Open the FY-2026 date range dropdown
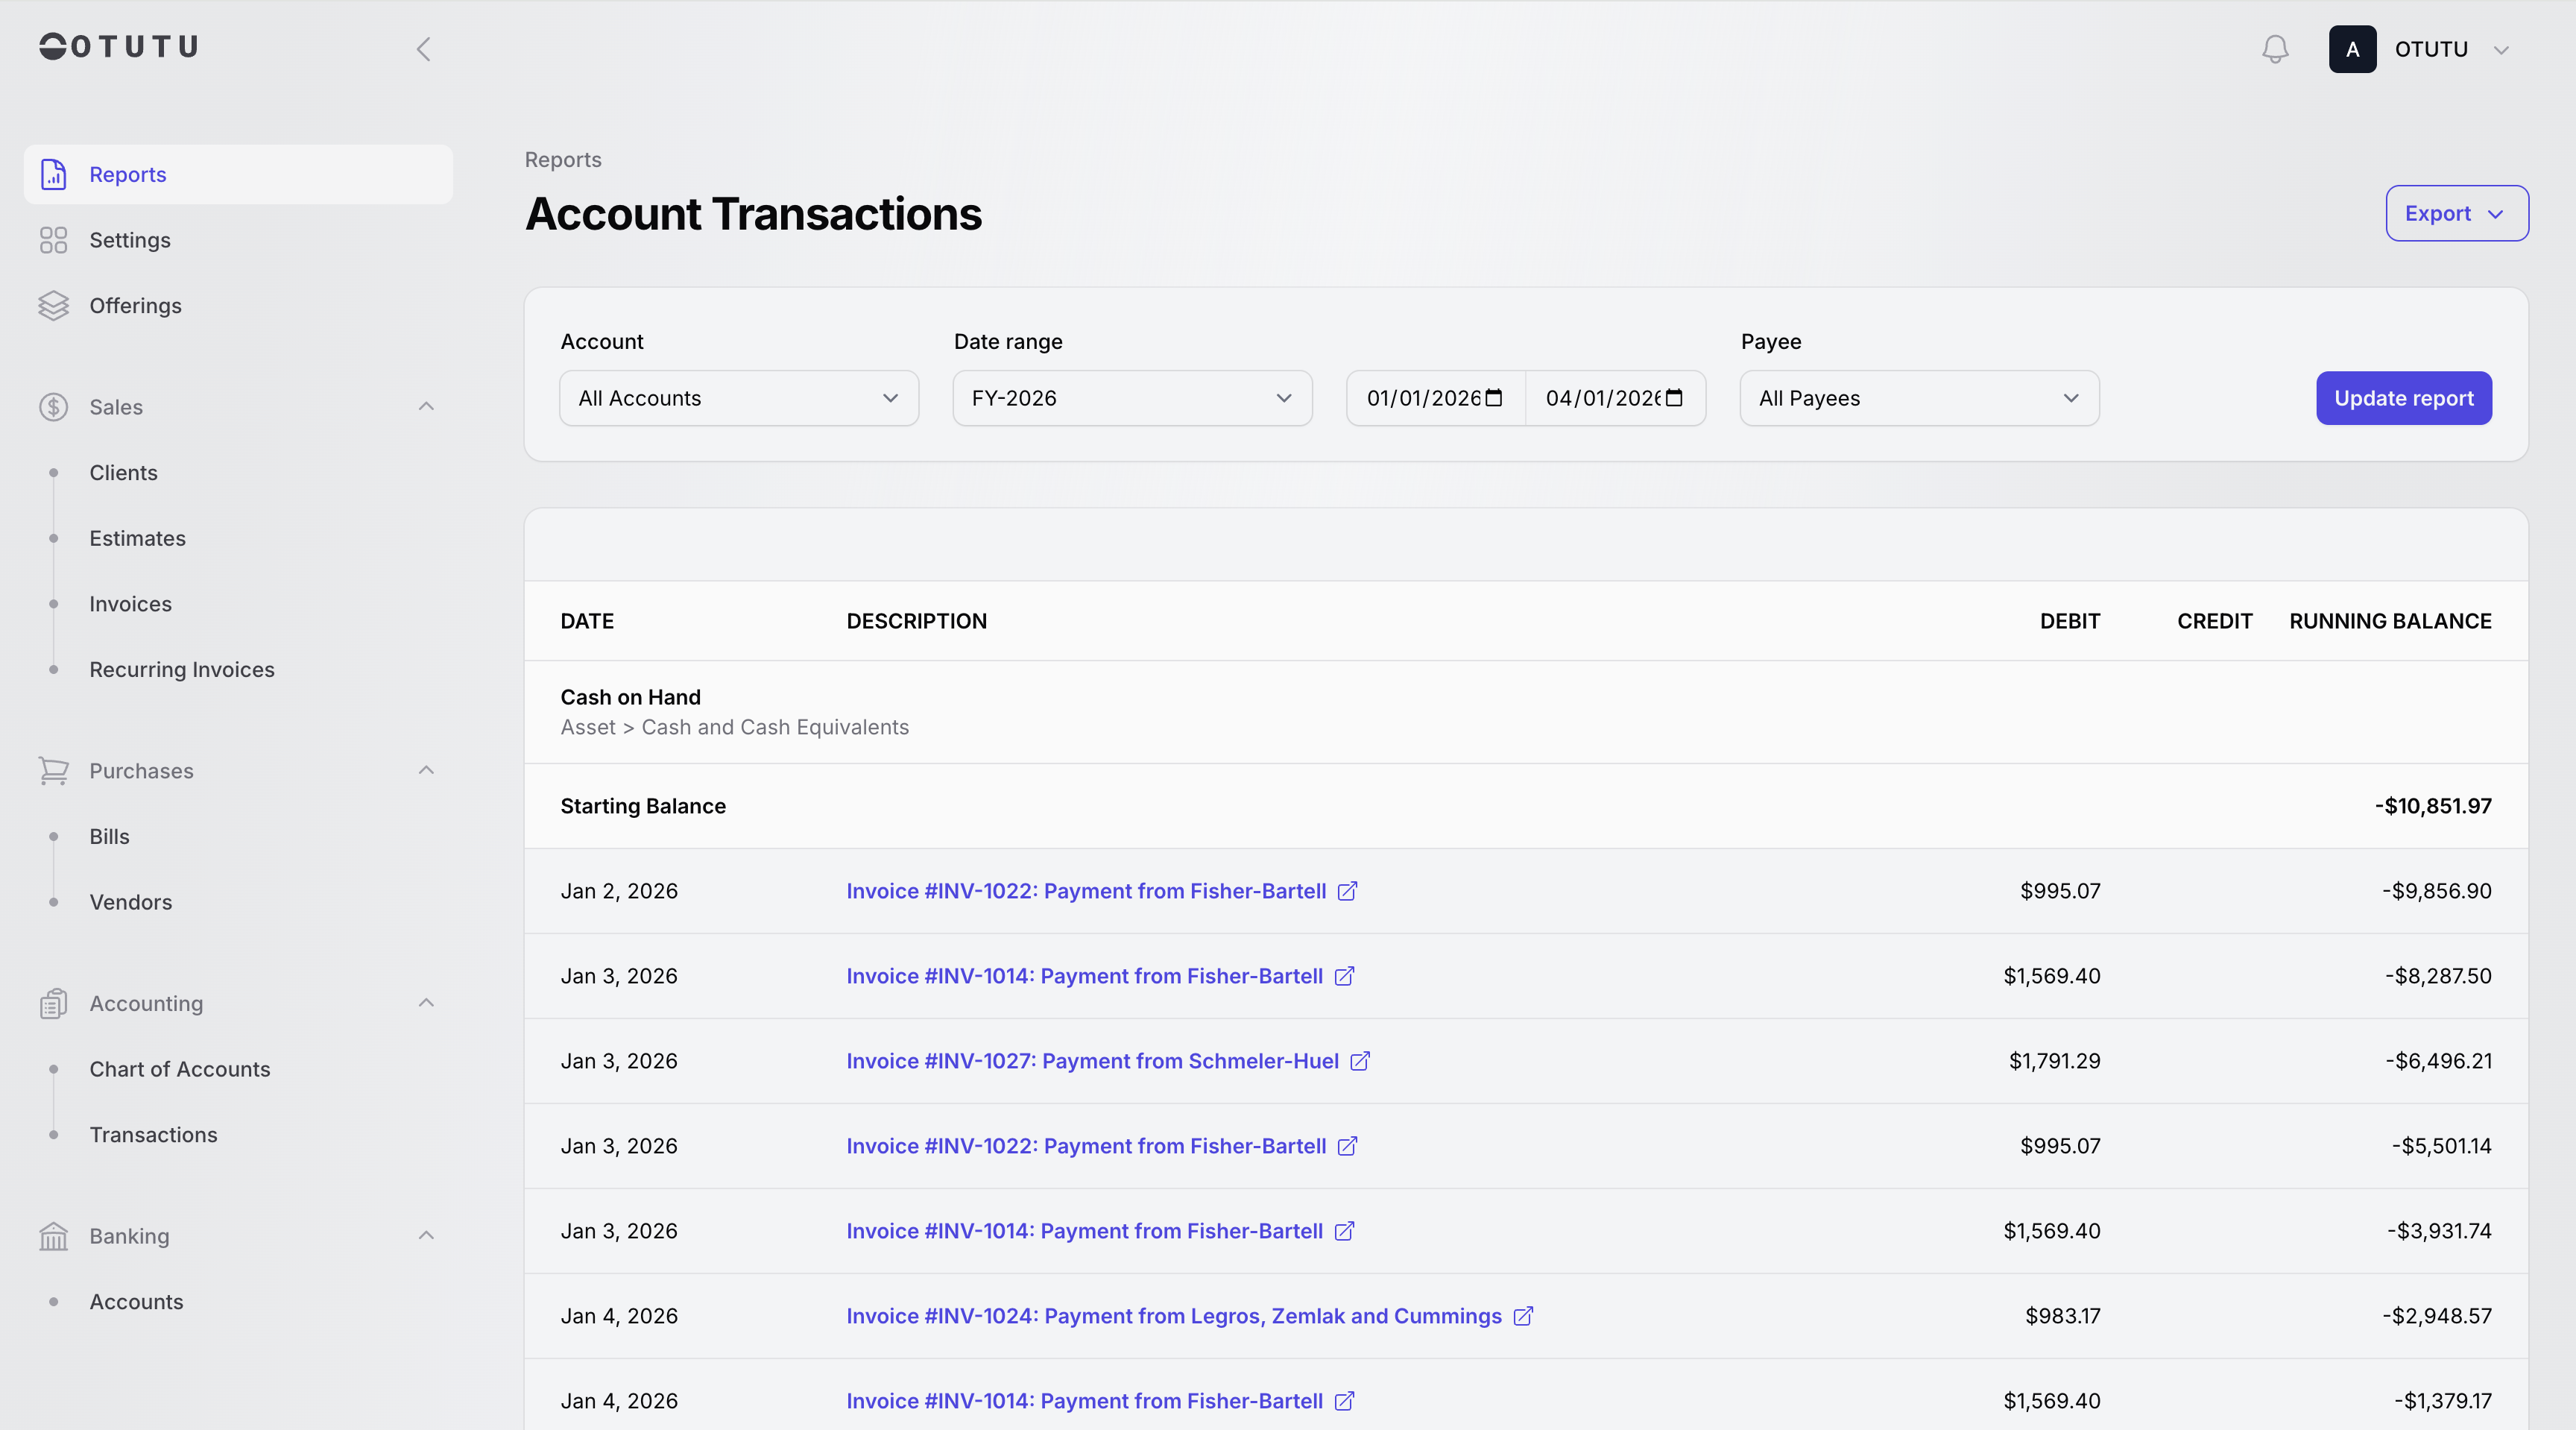Image resolution: width=2576 pixels, height=1430 pixels. [x=1132, y=398]
